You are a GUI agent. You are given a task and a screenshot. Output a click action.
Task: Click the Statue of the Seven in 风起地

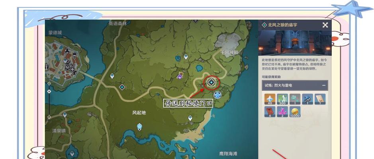pyautogui.click(x=139, y=127)
